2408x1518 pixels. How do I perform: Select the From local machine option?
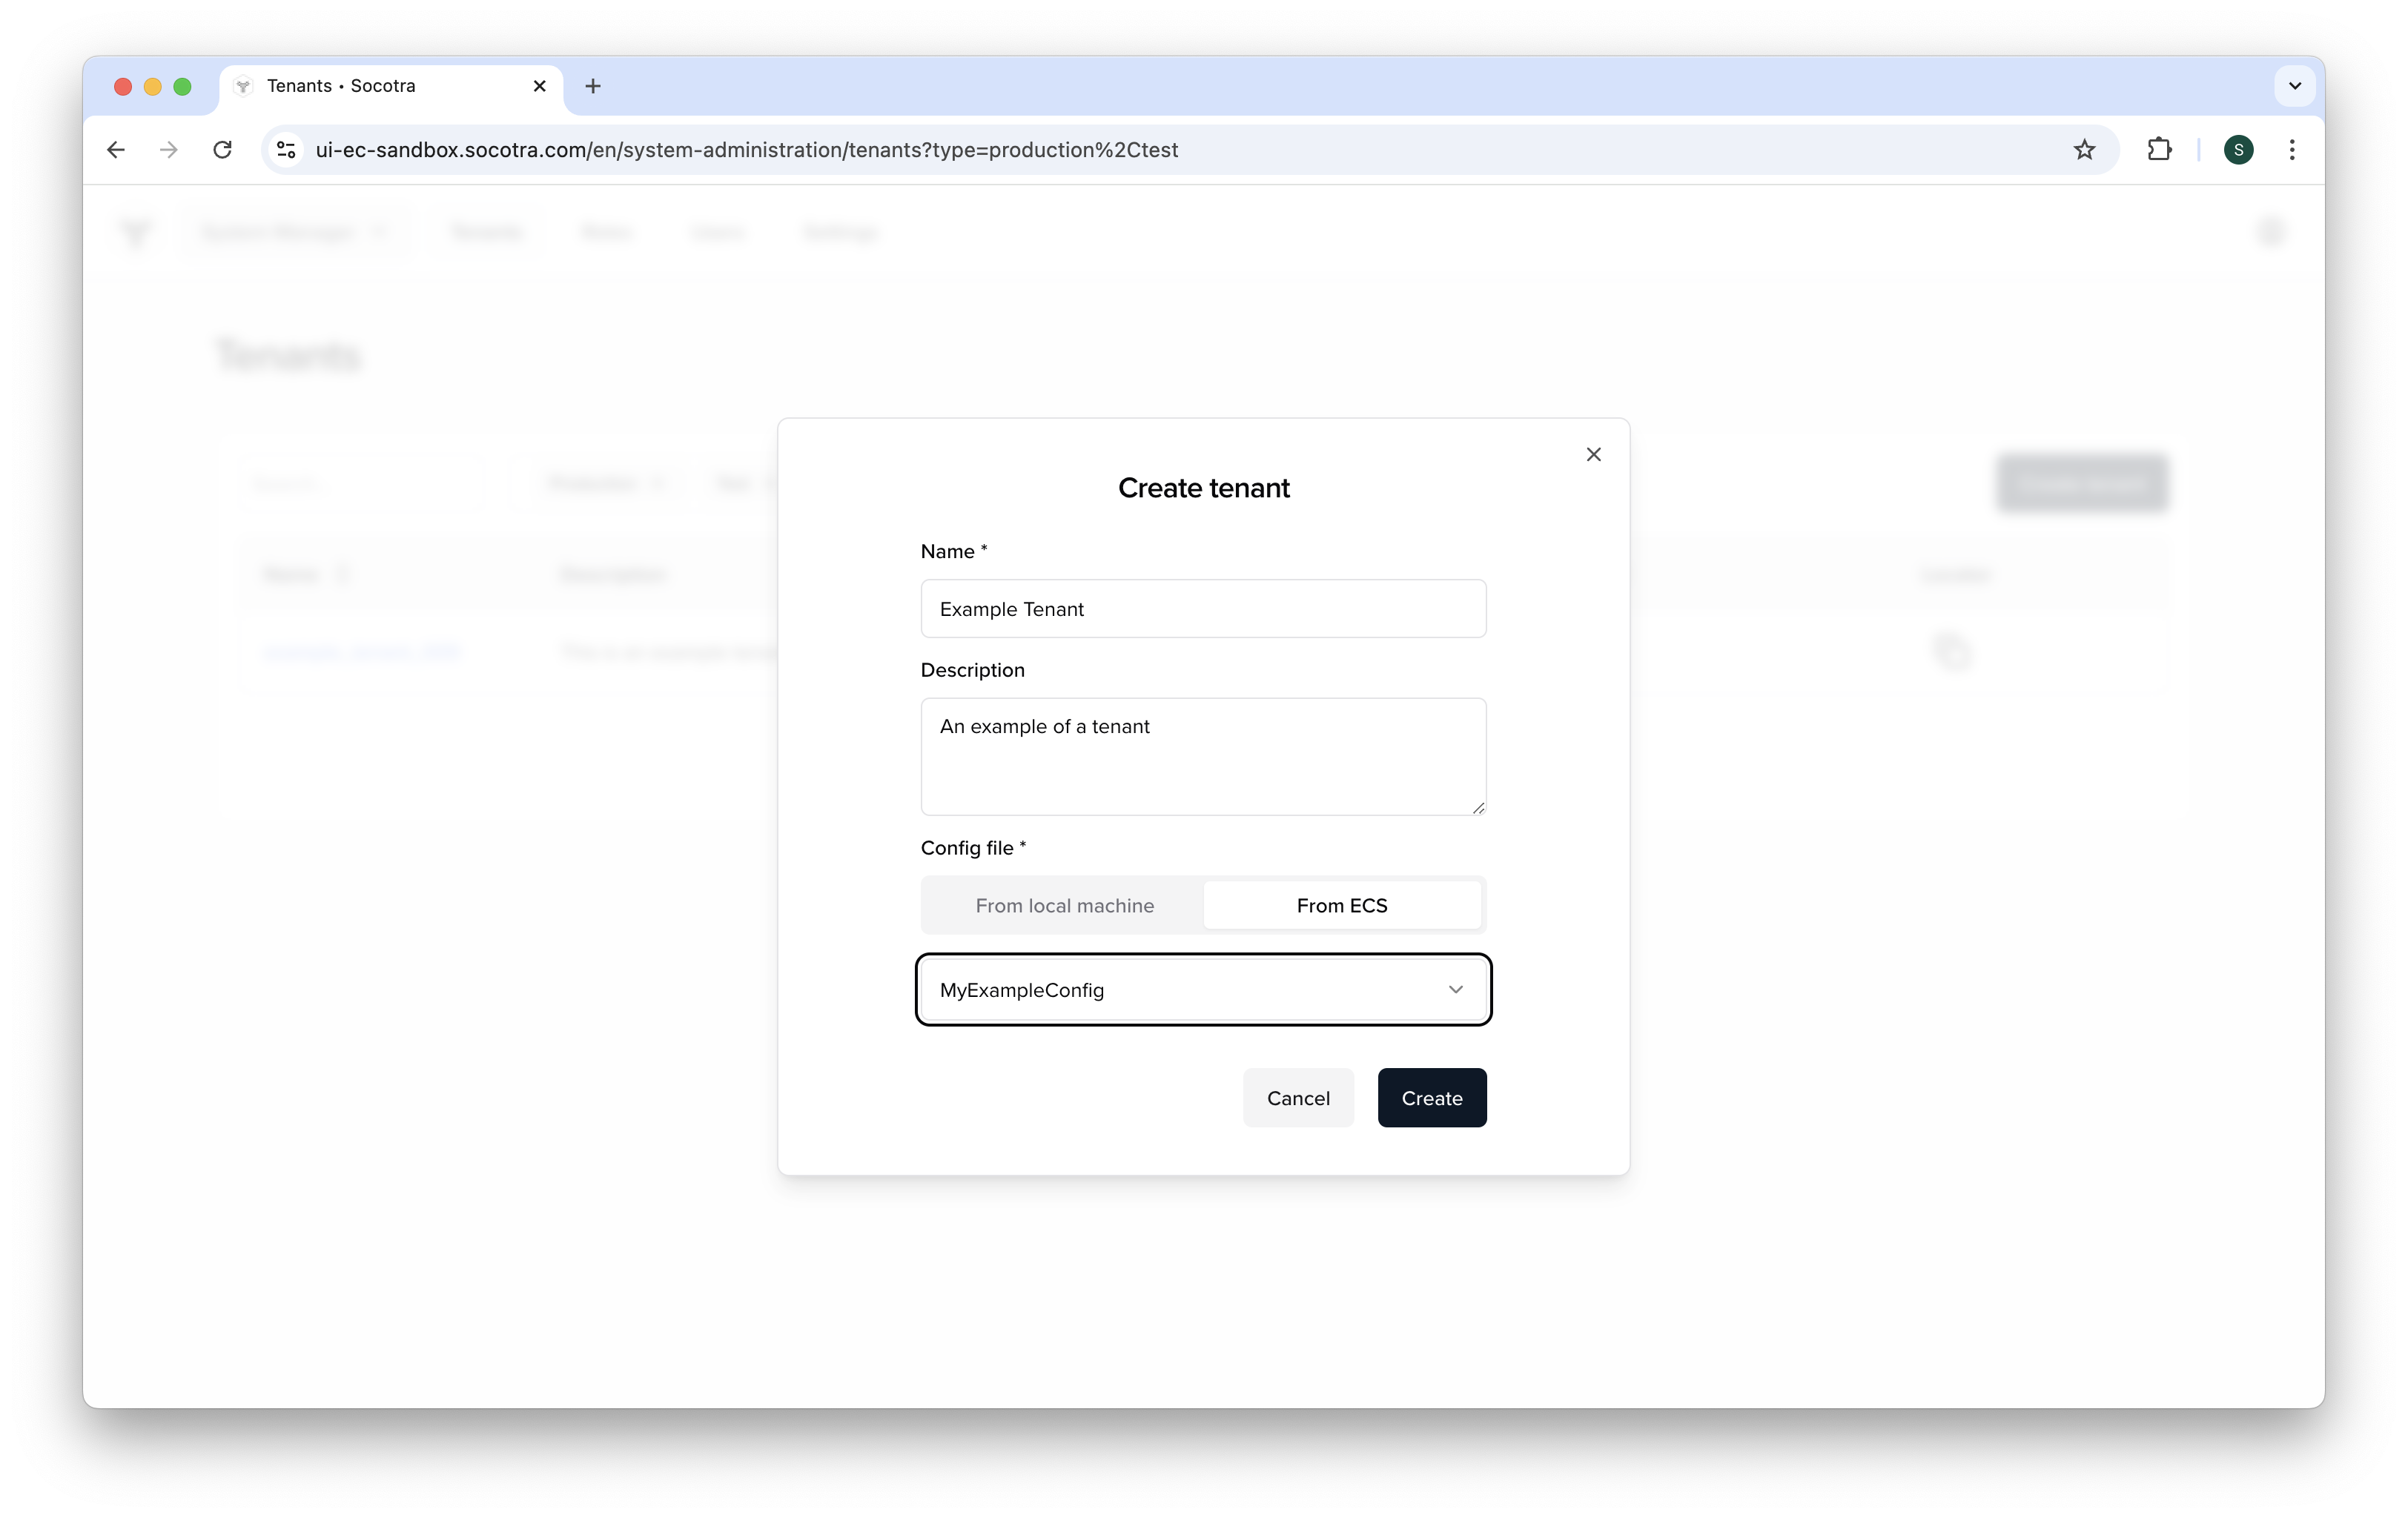pyautogui.click(x=1064, y=904)
